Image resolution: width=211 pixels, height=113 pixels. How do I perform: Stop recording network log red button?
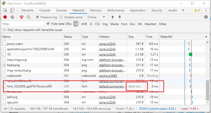click(x=5, y=17)
